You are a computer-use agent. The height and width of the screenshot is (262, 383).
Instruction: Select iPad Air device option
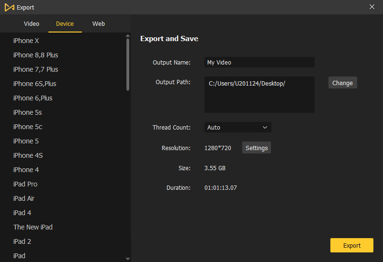[x=24, y=198]
